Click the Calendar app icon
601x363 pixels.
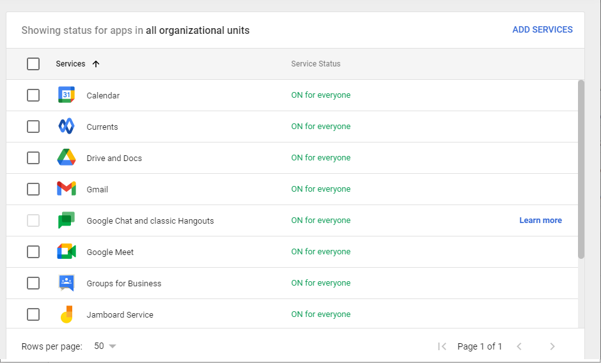coord(66,95)
